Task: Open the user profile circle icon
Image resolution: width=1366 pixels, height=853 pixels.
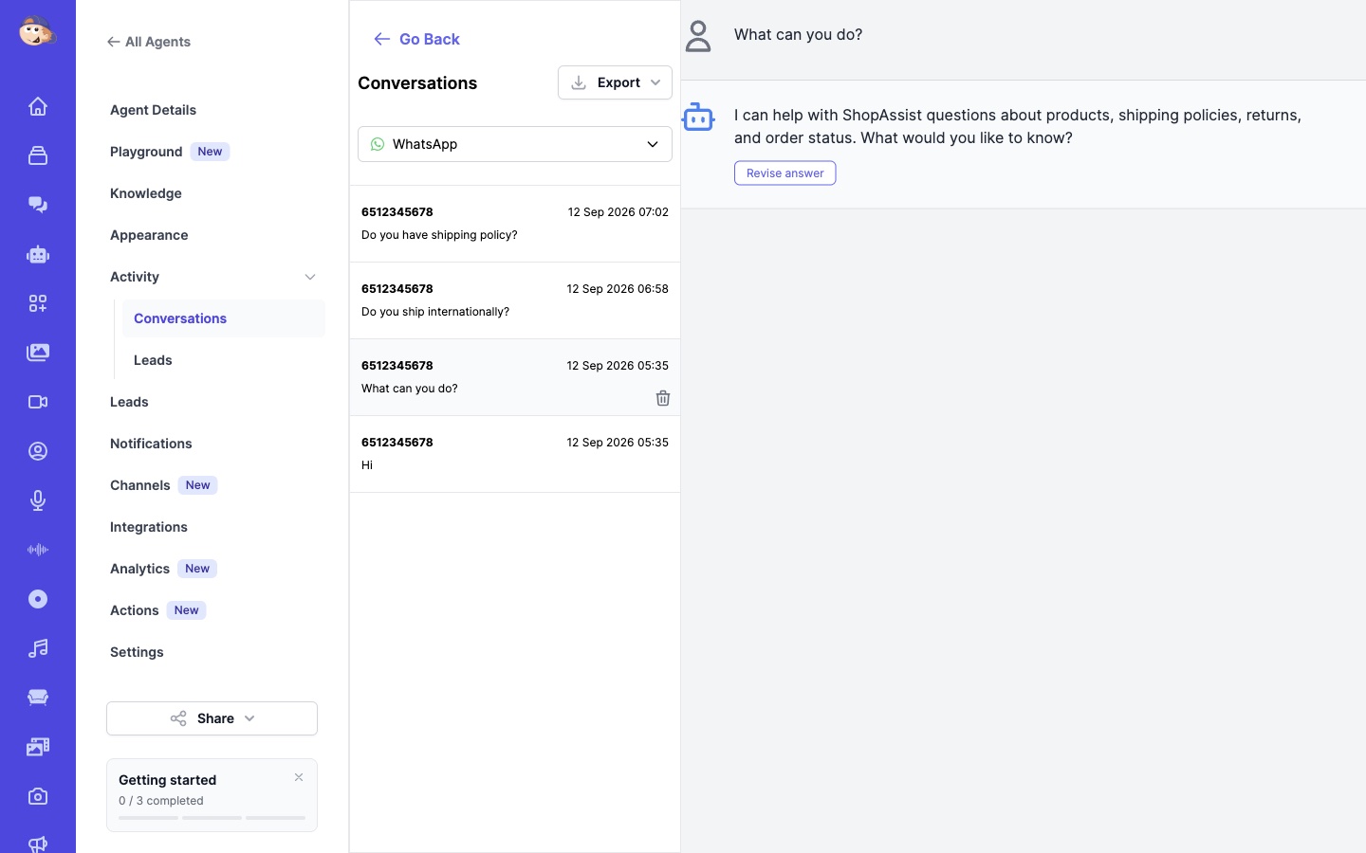Action: 38,451
